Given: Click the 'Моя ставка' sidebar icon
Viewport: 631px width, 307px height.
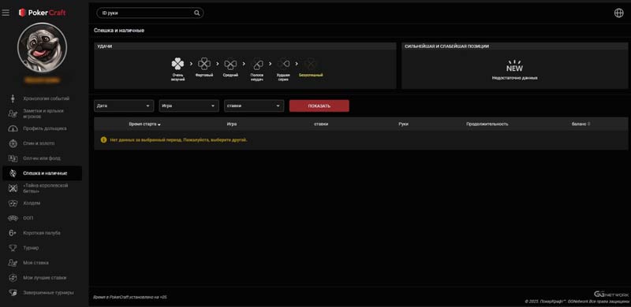Looking at the screenshot, I should click(x=13, y=263).
